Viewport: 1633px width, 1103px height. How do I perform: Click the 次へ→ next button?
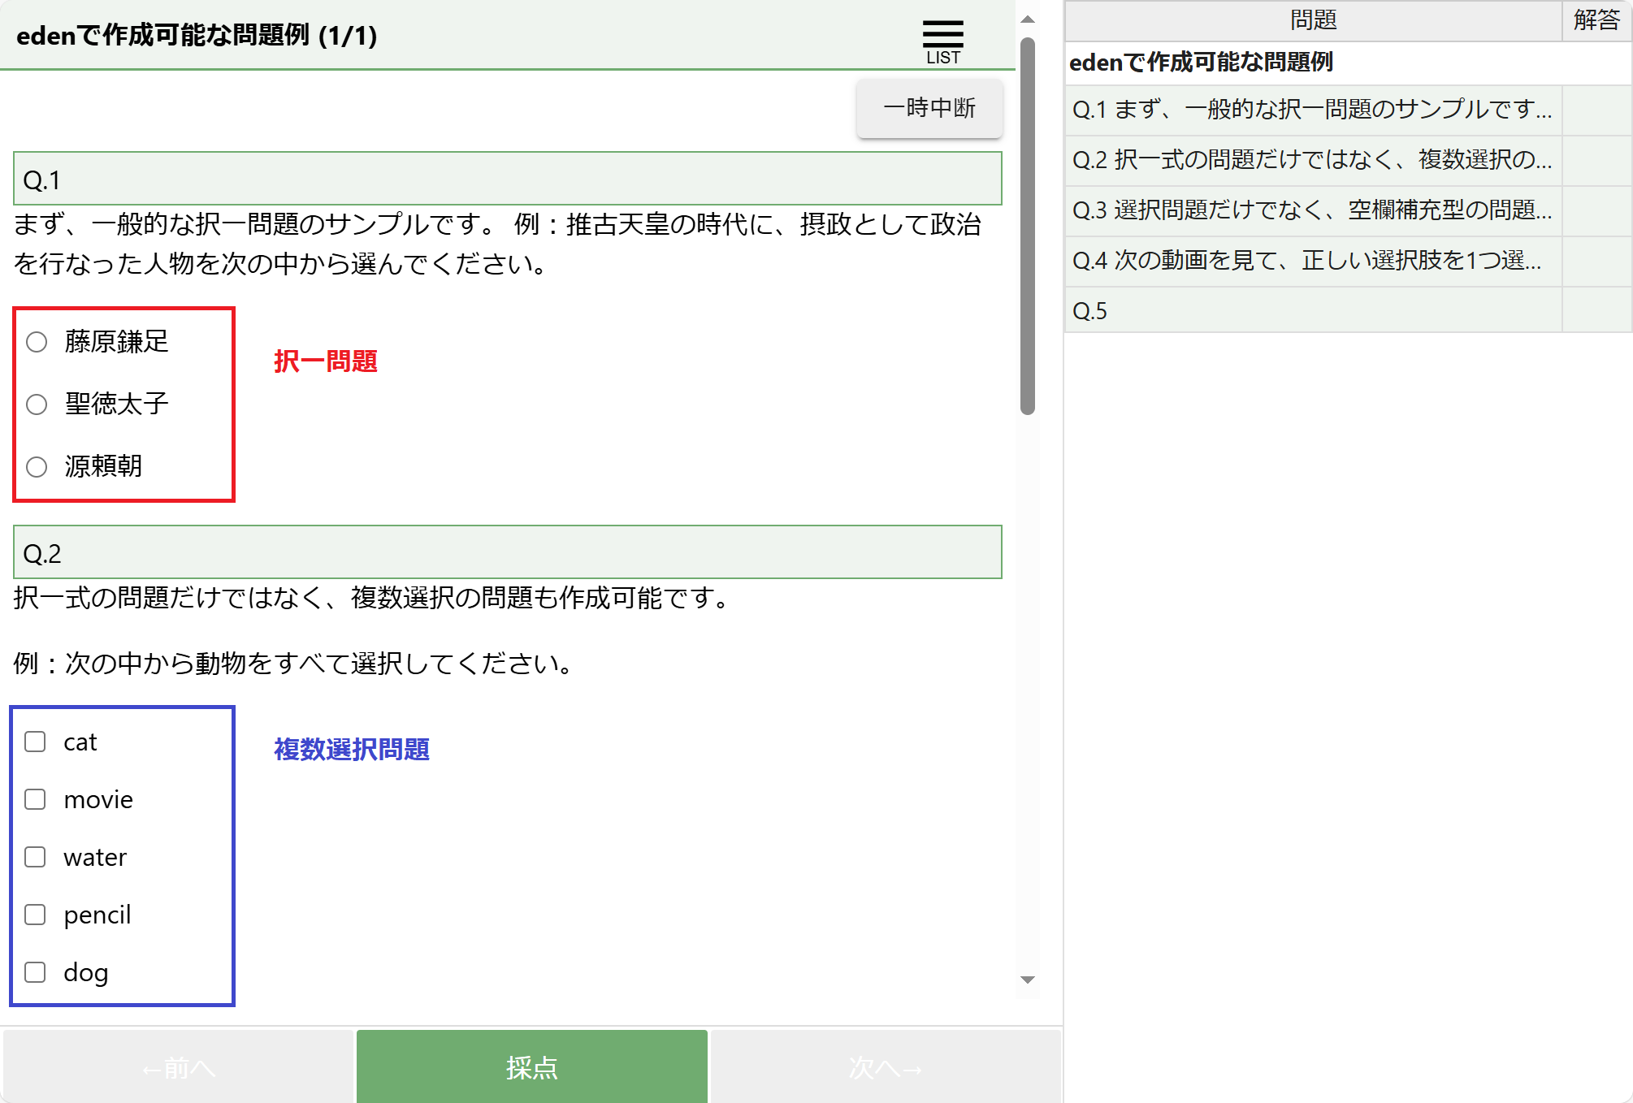(886, 1066)
